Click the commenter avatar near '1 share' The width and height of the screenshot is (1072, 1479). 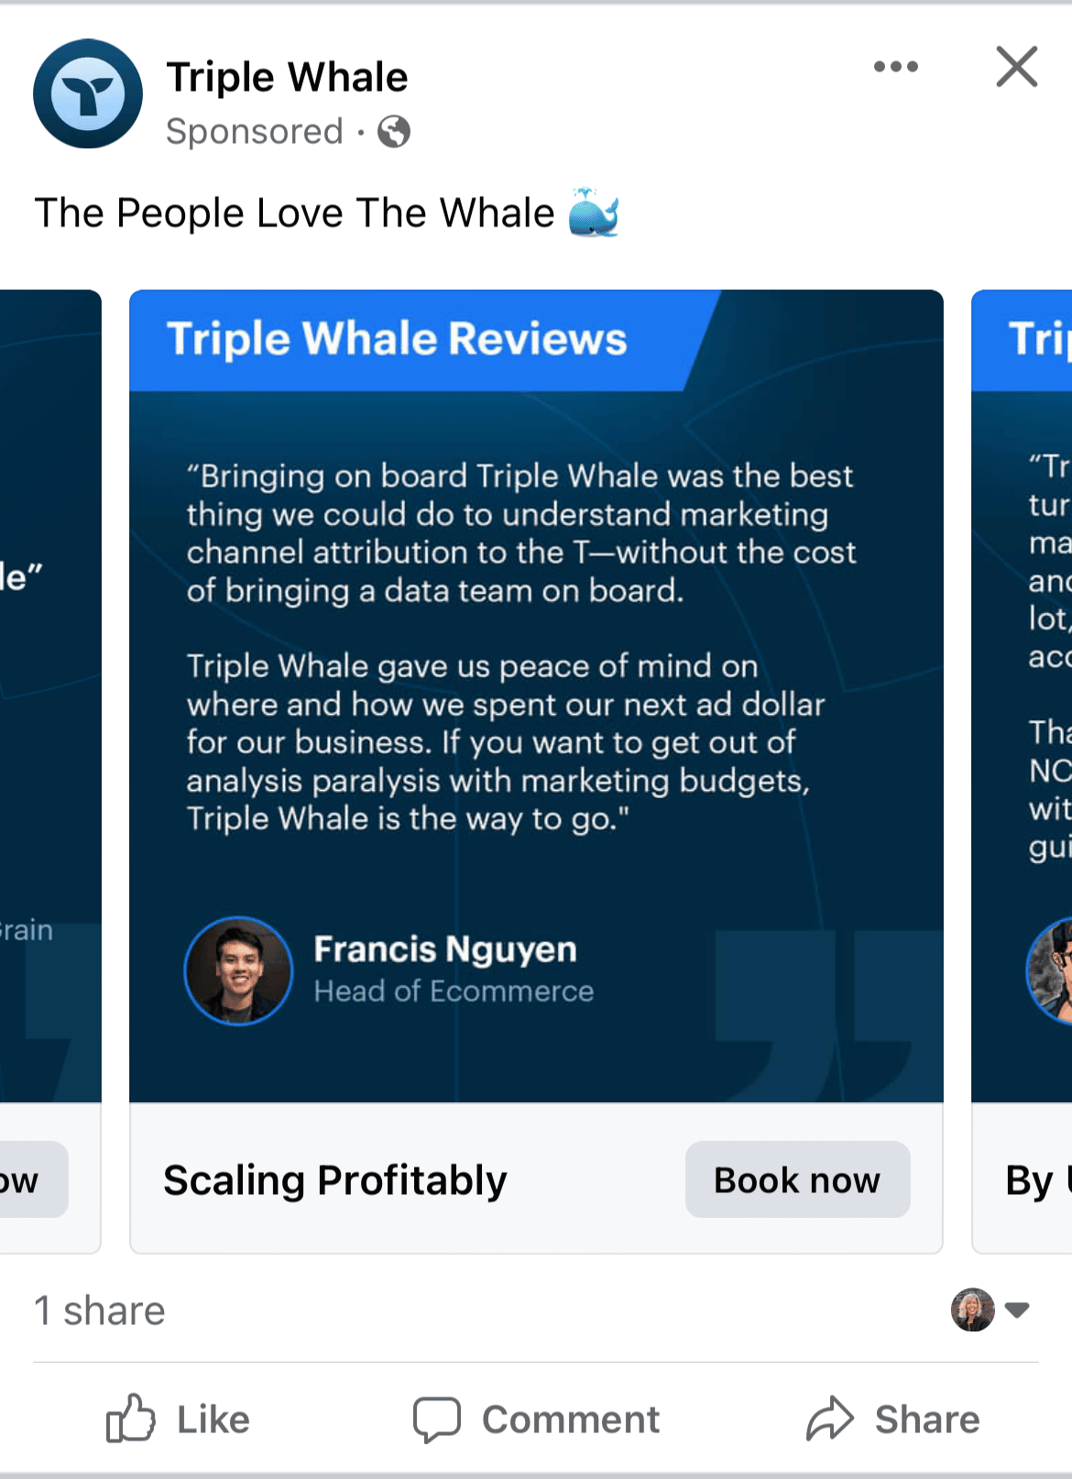[x=975, y=1310]
